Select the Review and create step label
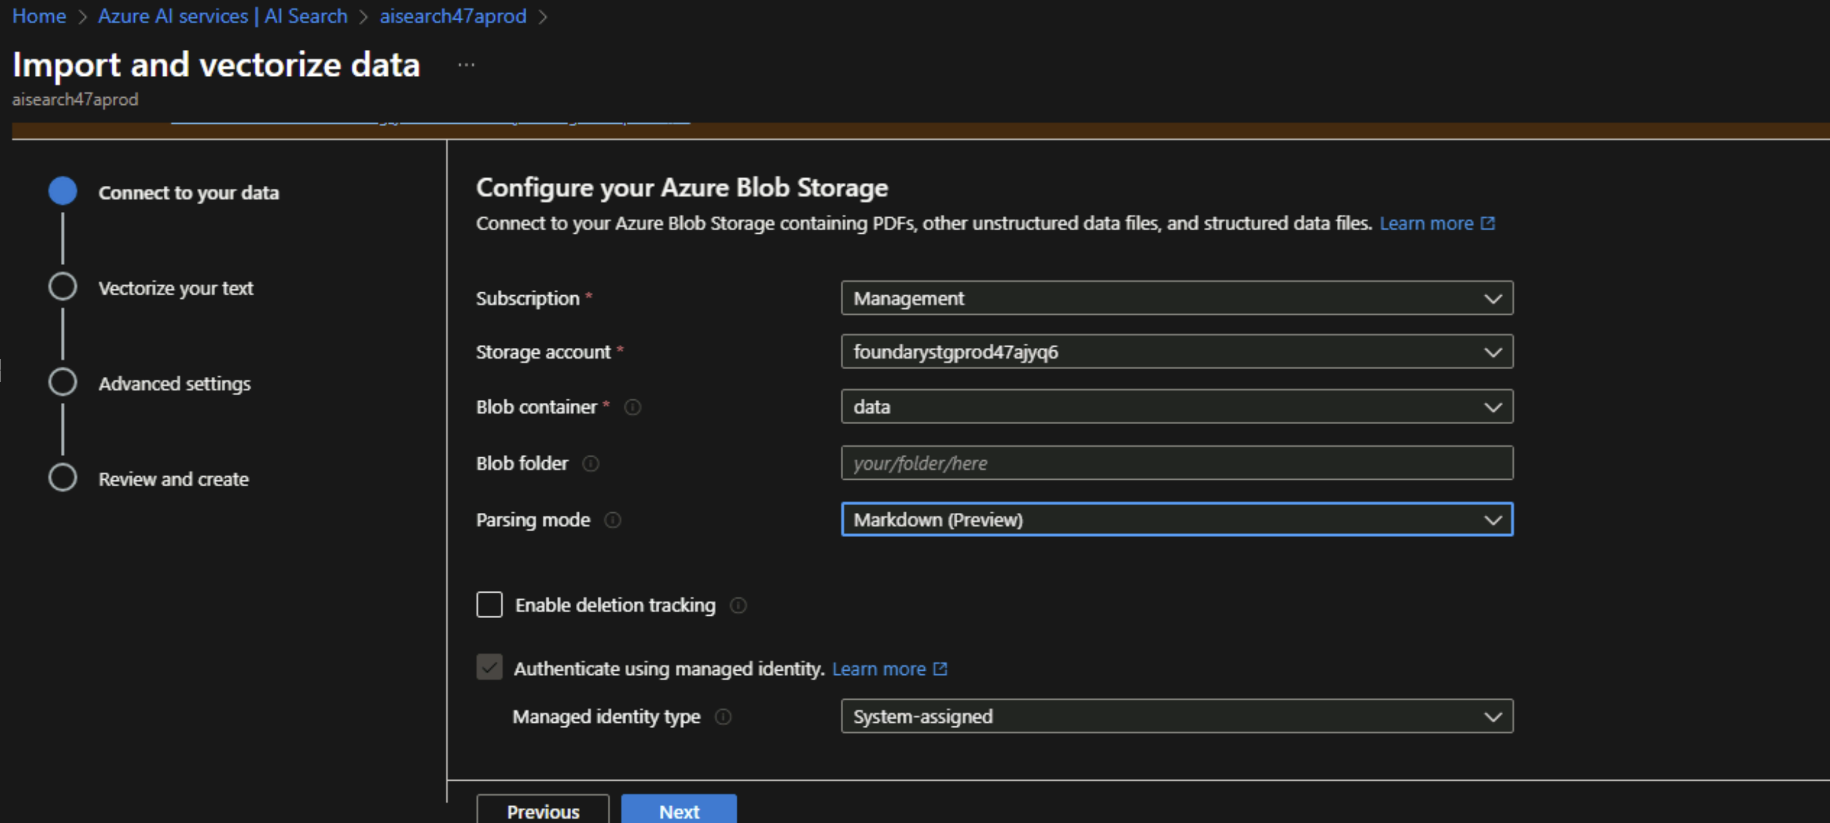 pos(174,479)
